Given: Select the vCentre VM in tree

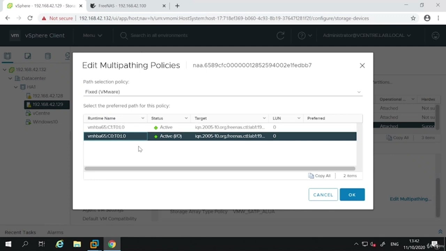Looking at the screenshot, I should click(41, 113).
